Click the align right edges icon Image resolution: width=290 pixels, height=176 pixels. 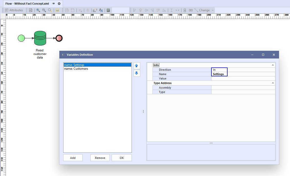pos(152,10)
